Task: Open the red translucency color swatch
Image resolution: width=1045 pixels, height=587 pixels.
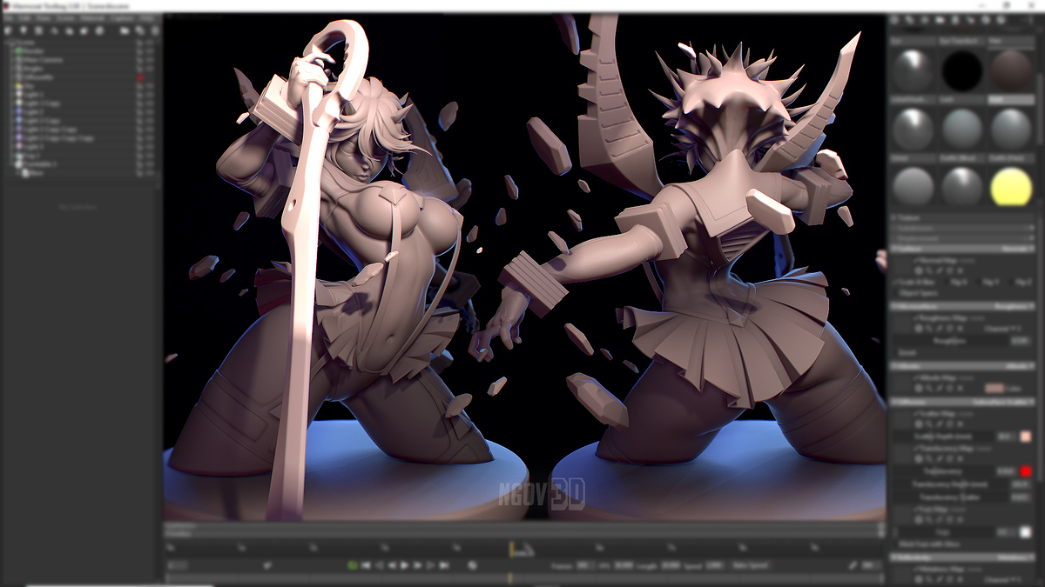Action: coord(1026,471)
